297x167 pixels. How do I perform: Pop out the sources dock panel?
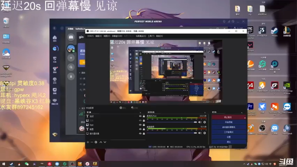click(x=140, y=112)
